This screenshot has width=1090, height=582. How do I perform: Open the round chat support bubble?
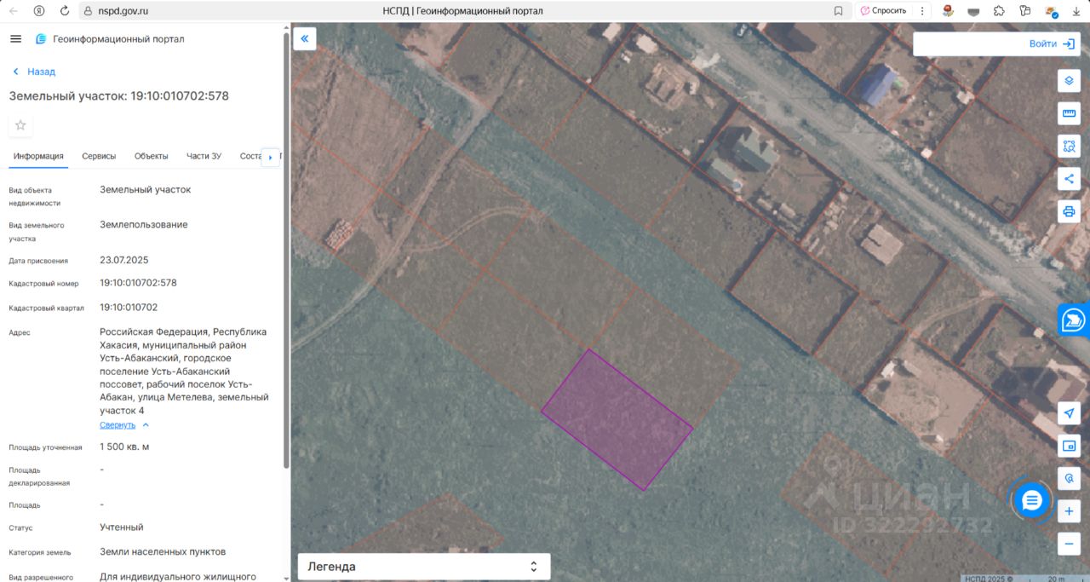(x=1031, y=500)
